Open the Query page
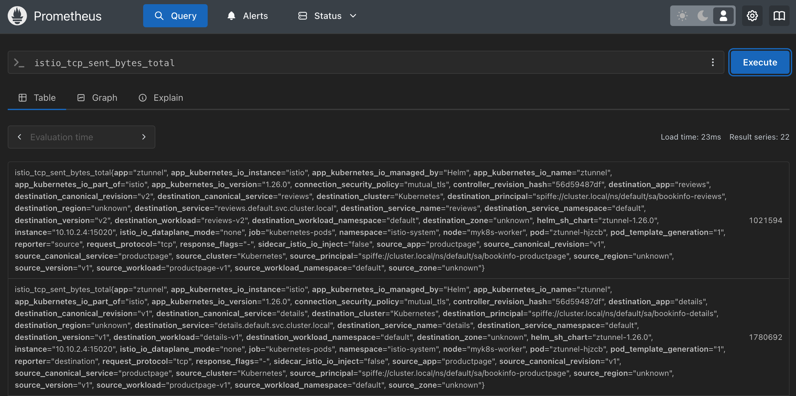The width and height of the screenshot is (796, 396). coord(175,16)
